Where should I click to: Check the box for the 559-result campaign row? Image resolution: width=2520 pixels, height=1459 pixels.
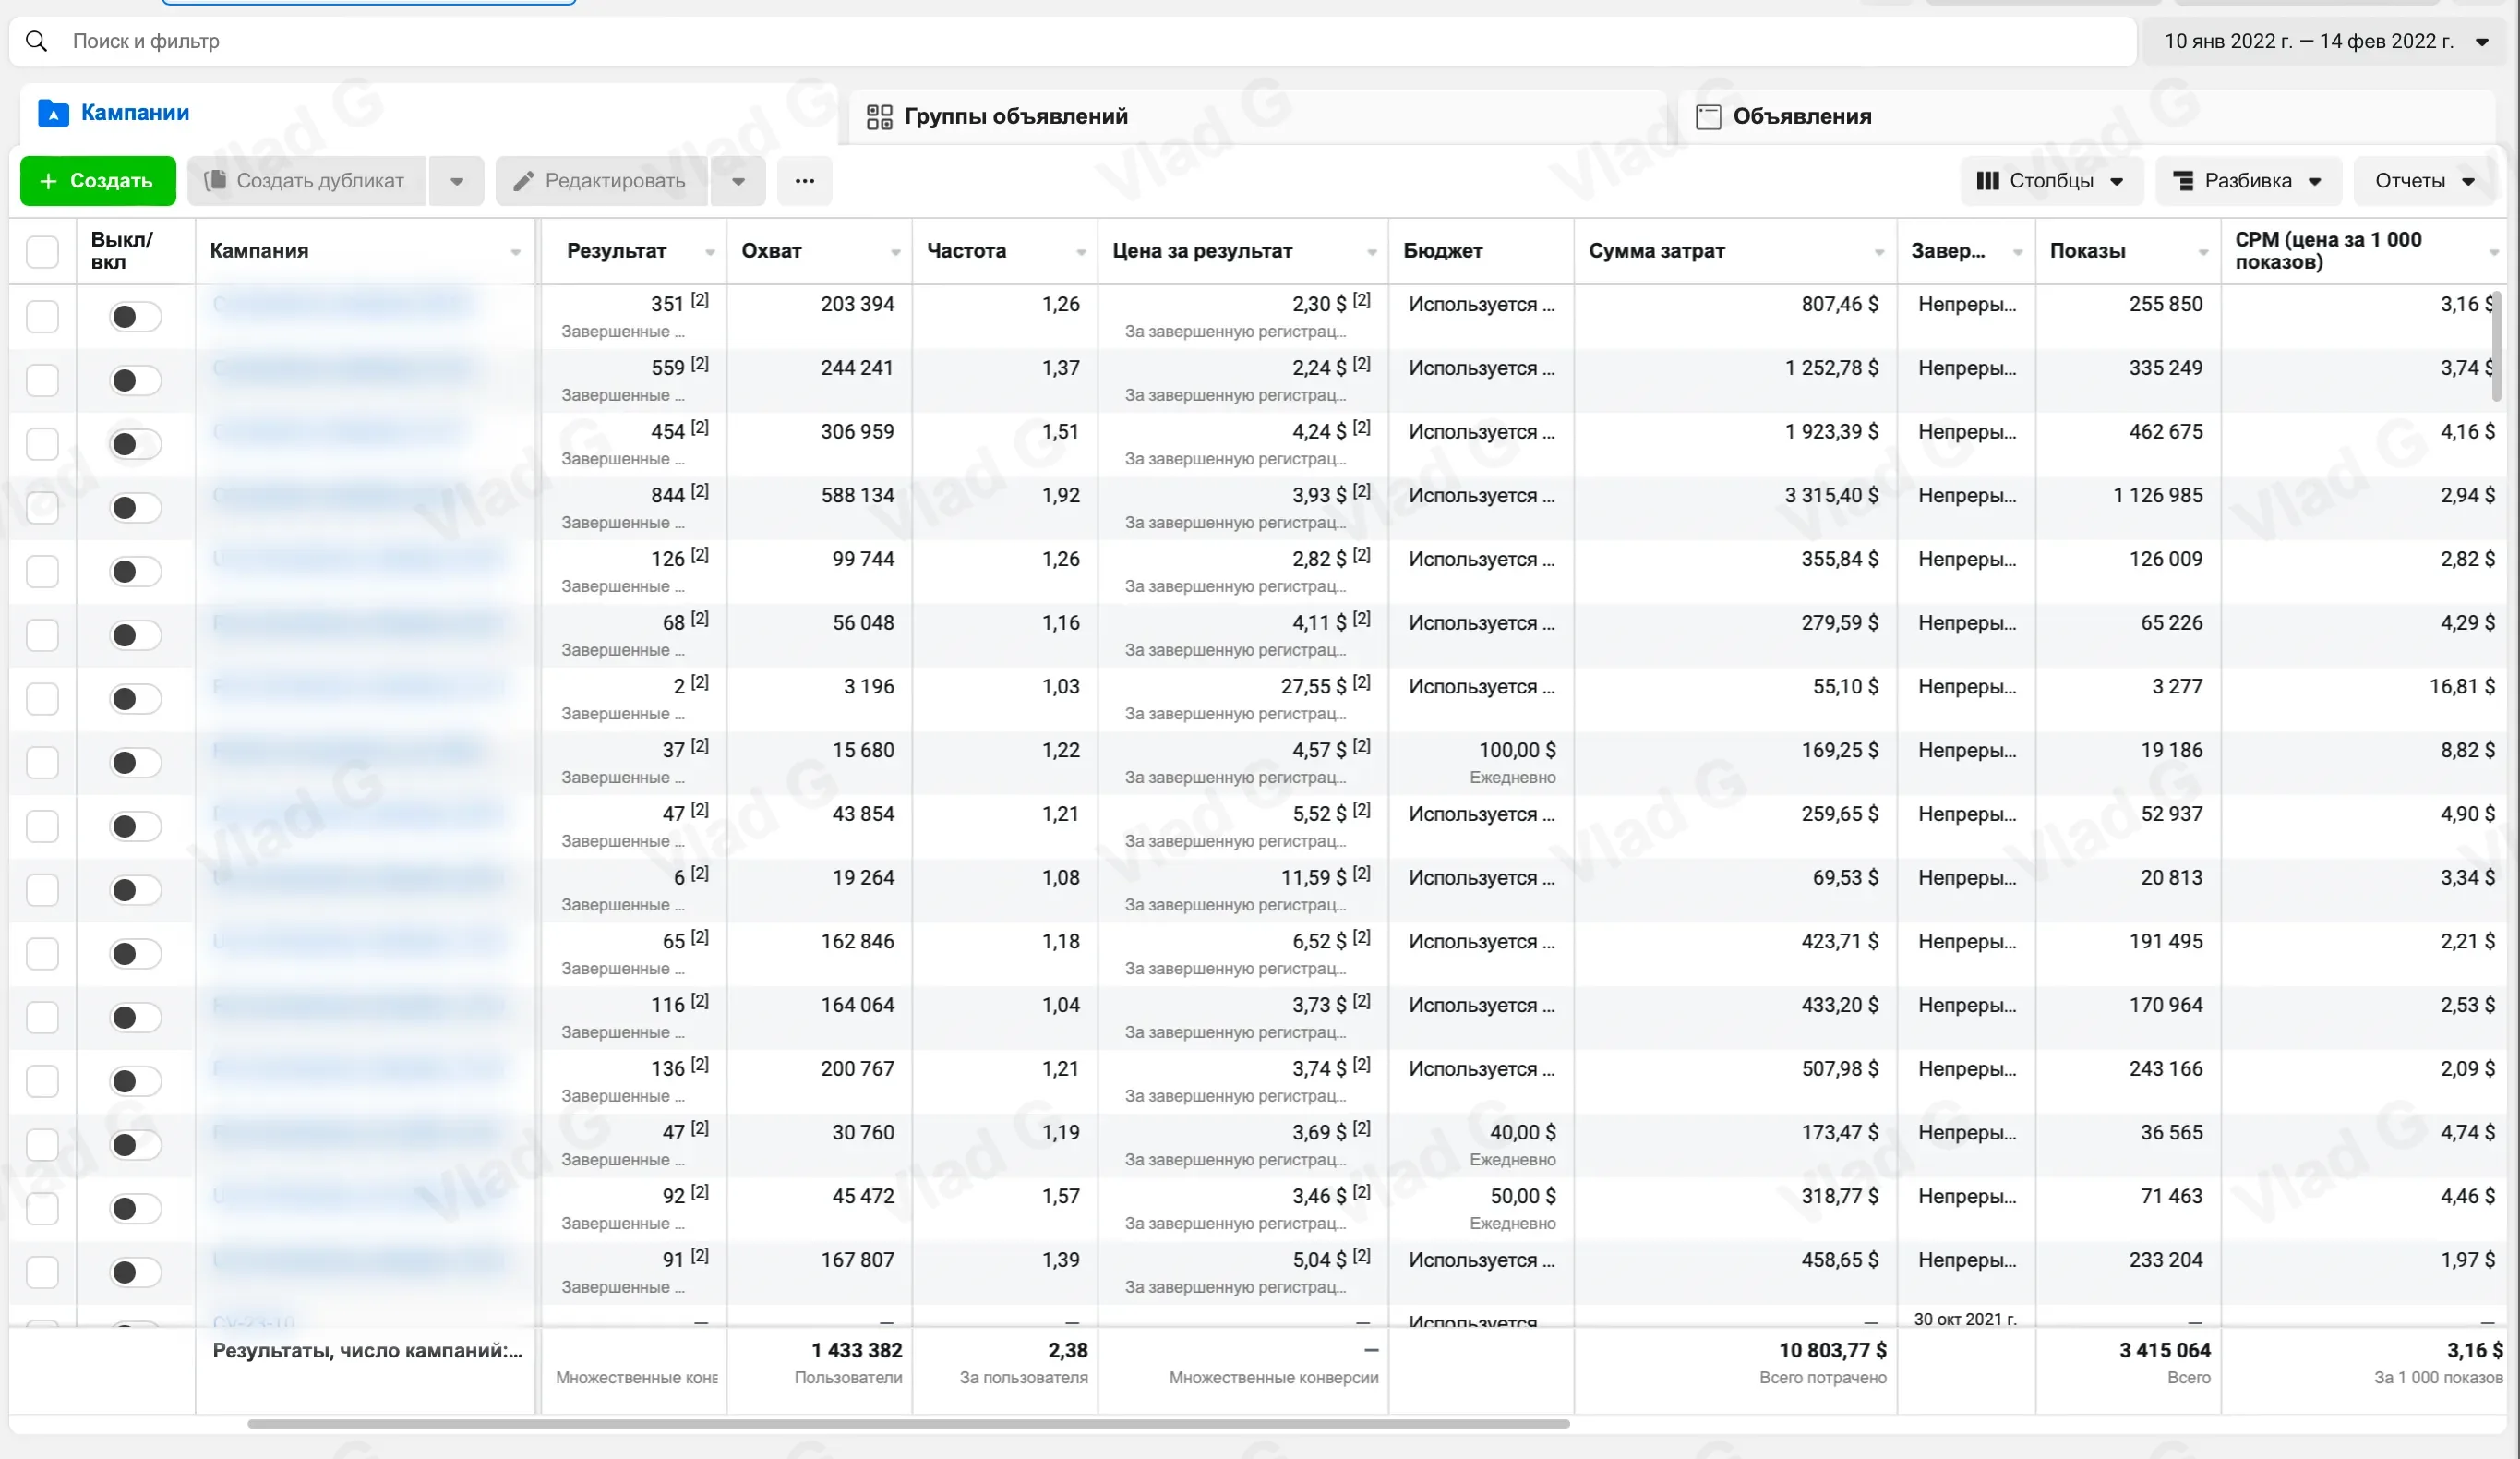click(42, 380)
